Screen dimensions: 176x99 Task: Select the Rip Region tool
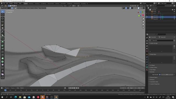pyautogui.click(x=2, y=78)
